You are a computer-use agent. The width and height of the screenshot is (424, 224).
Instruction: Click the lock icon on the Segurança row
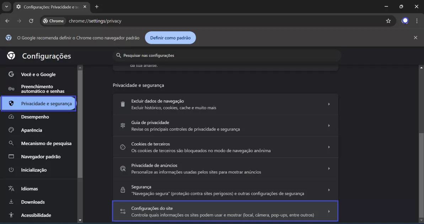click(x=123, y=190)
